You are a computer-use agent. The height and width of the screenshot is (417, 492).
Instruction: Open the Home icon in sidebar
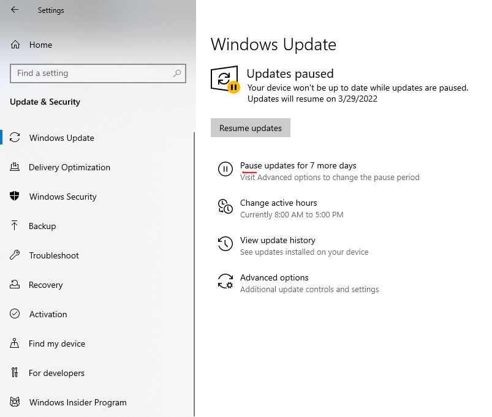pos(15,45)
